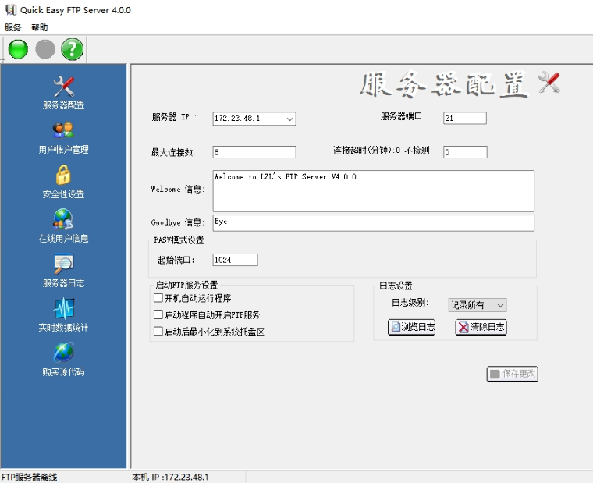593x483 pixels.
Task: Click the 保存更改 button
Action: 512,374
